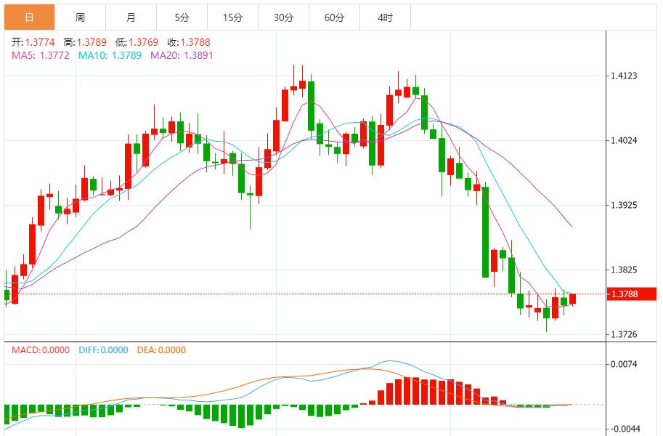This screenshot has height=436, width=663.
Task: Choose the 60分 timeframe tab
Action: click(x=334, y=17)
